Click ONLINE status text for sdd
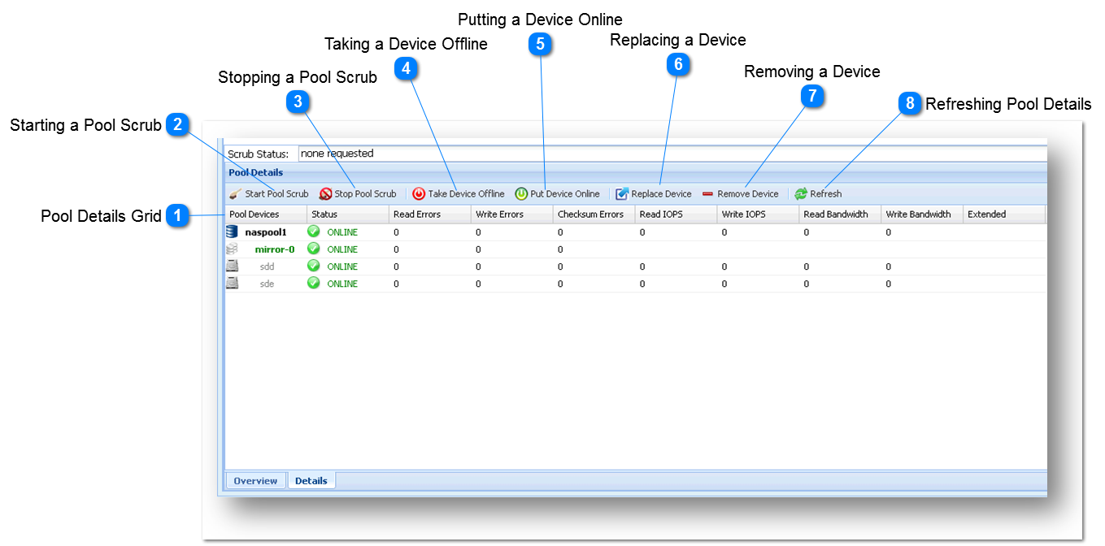 pos(342,266)
